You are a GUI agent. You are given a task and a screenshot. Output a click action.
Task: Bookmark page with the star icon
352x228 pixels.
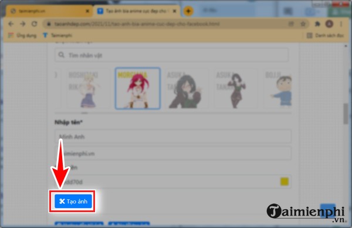(303, 24)
